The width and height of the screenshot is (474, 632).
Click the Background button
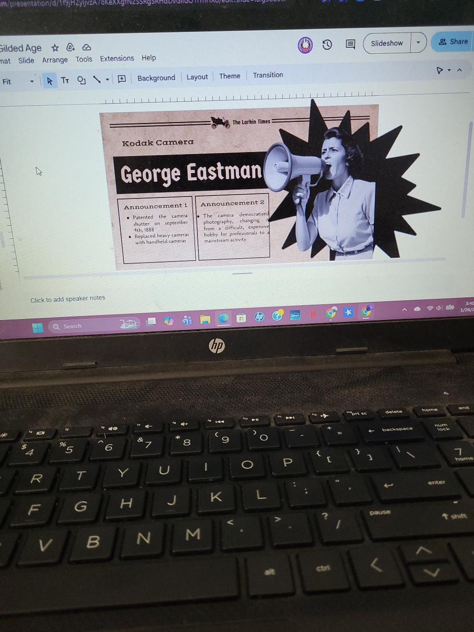tap(156, 78)
